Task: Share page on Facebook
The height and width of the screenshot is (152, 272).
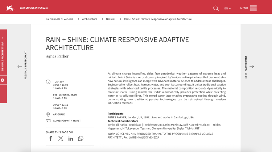Action: pyautogui.click(x=51, y=138)
